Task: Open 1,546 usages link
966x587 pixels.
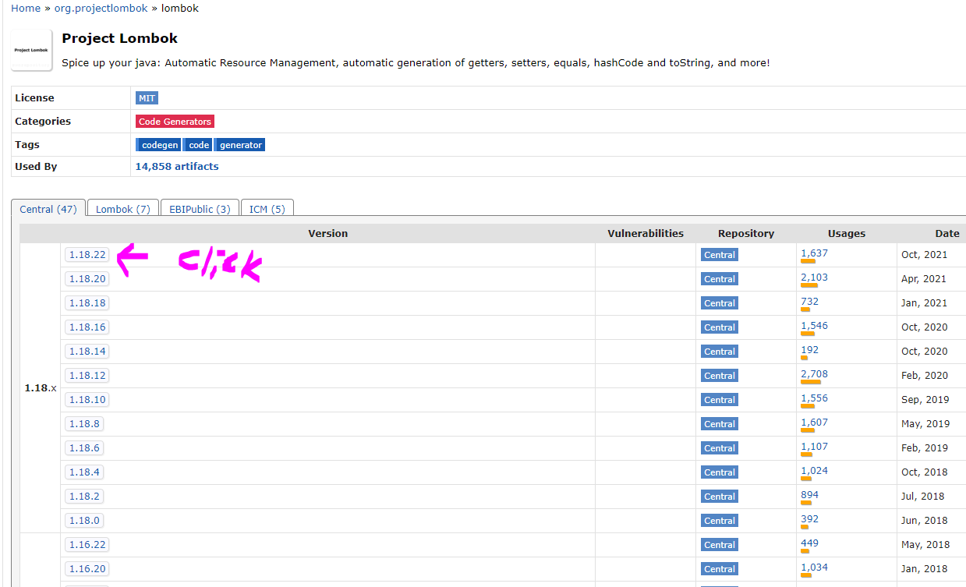Action: pyautogui.click(x=814, y=326)
